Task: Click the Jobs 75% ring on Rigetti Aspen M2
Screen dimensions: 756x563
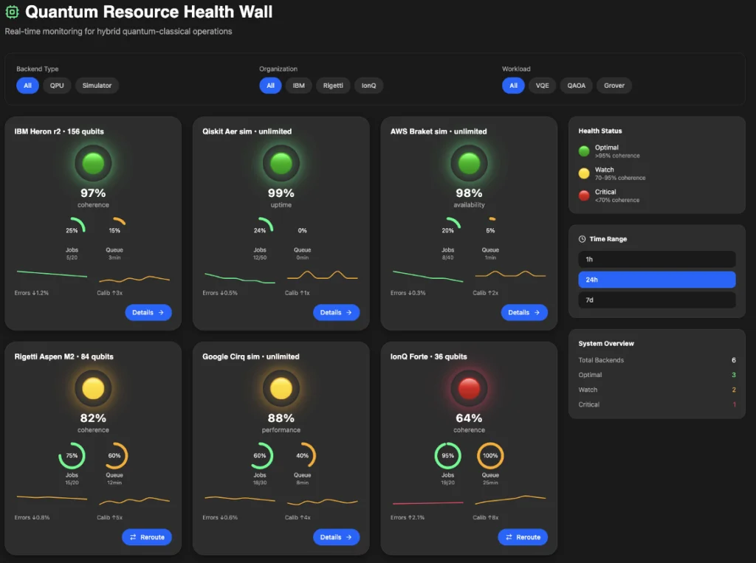Action: click(x=72, y=456)
